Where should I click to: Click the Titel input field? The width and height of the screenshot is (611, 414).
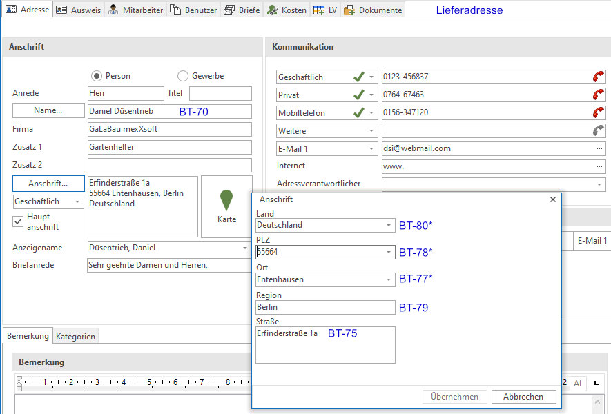point(220,93)
